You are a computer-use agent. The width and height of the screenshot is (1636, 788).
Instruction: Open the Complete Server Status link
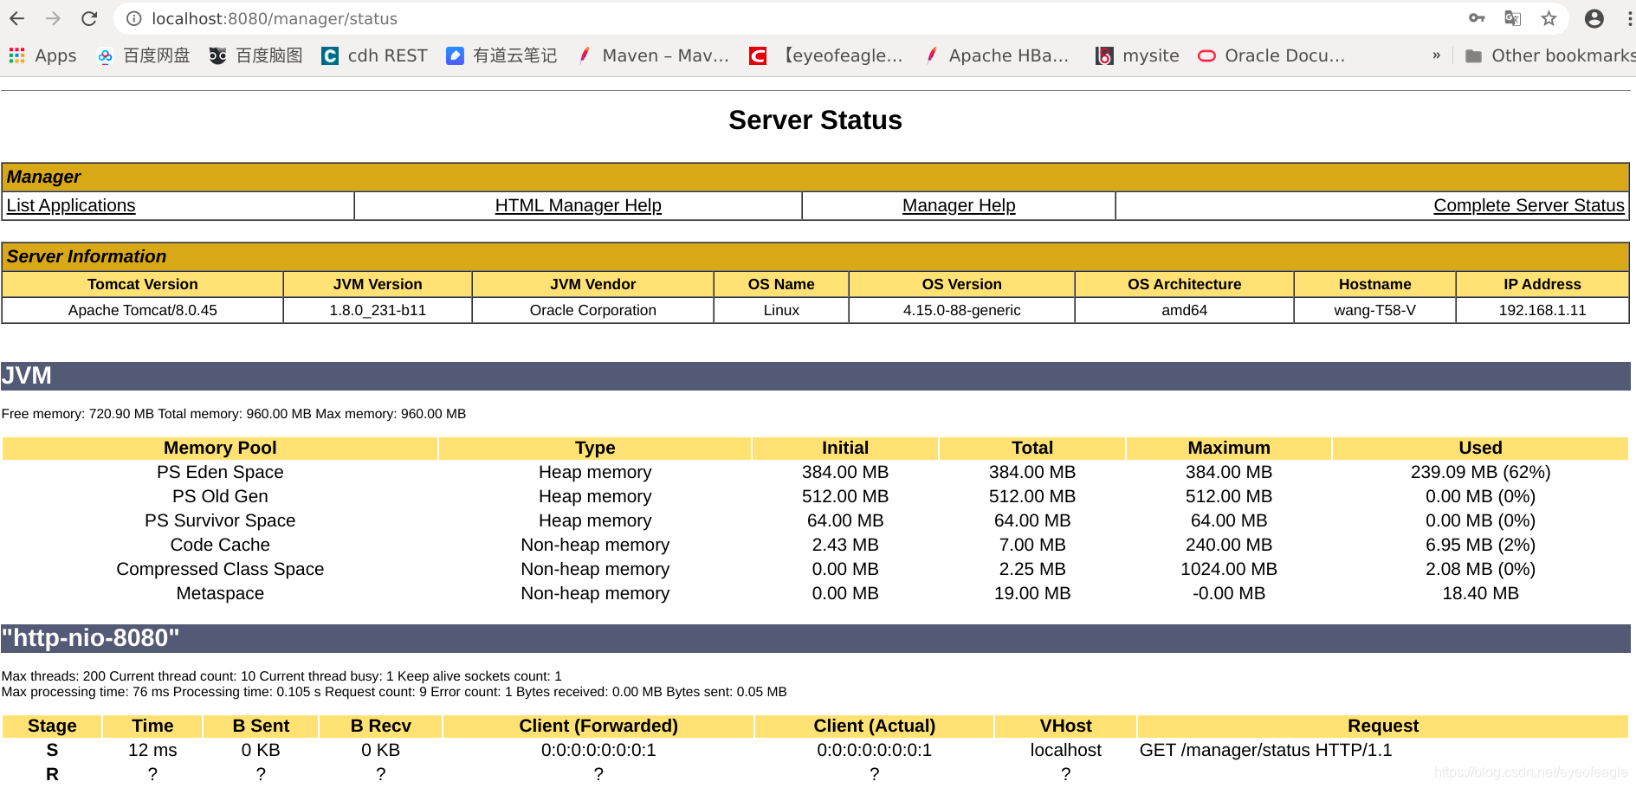(1529, 205)
